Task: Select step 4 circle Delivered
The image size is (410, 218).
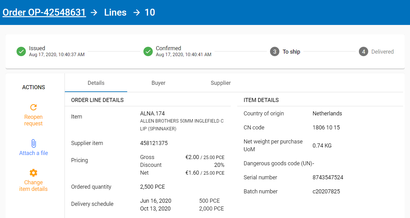Action: click(364, 52)
